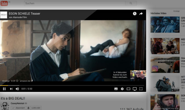Open the 9:38 suggested video thumbnail
This screenshot has height=110, width=185.
165,46
